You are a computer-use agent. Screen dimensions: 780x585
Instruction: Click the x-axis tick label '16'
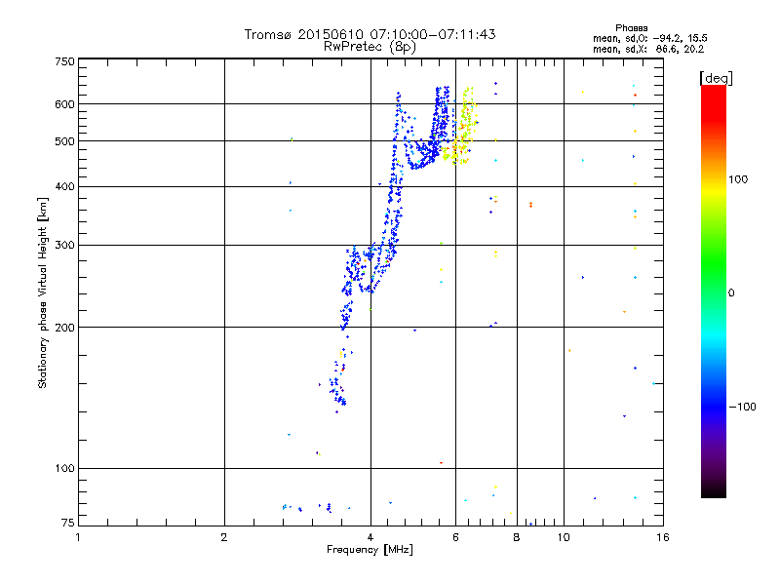point(663,537)
